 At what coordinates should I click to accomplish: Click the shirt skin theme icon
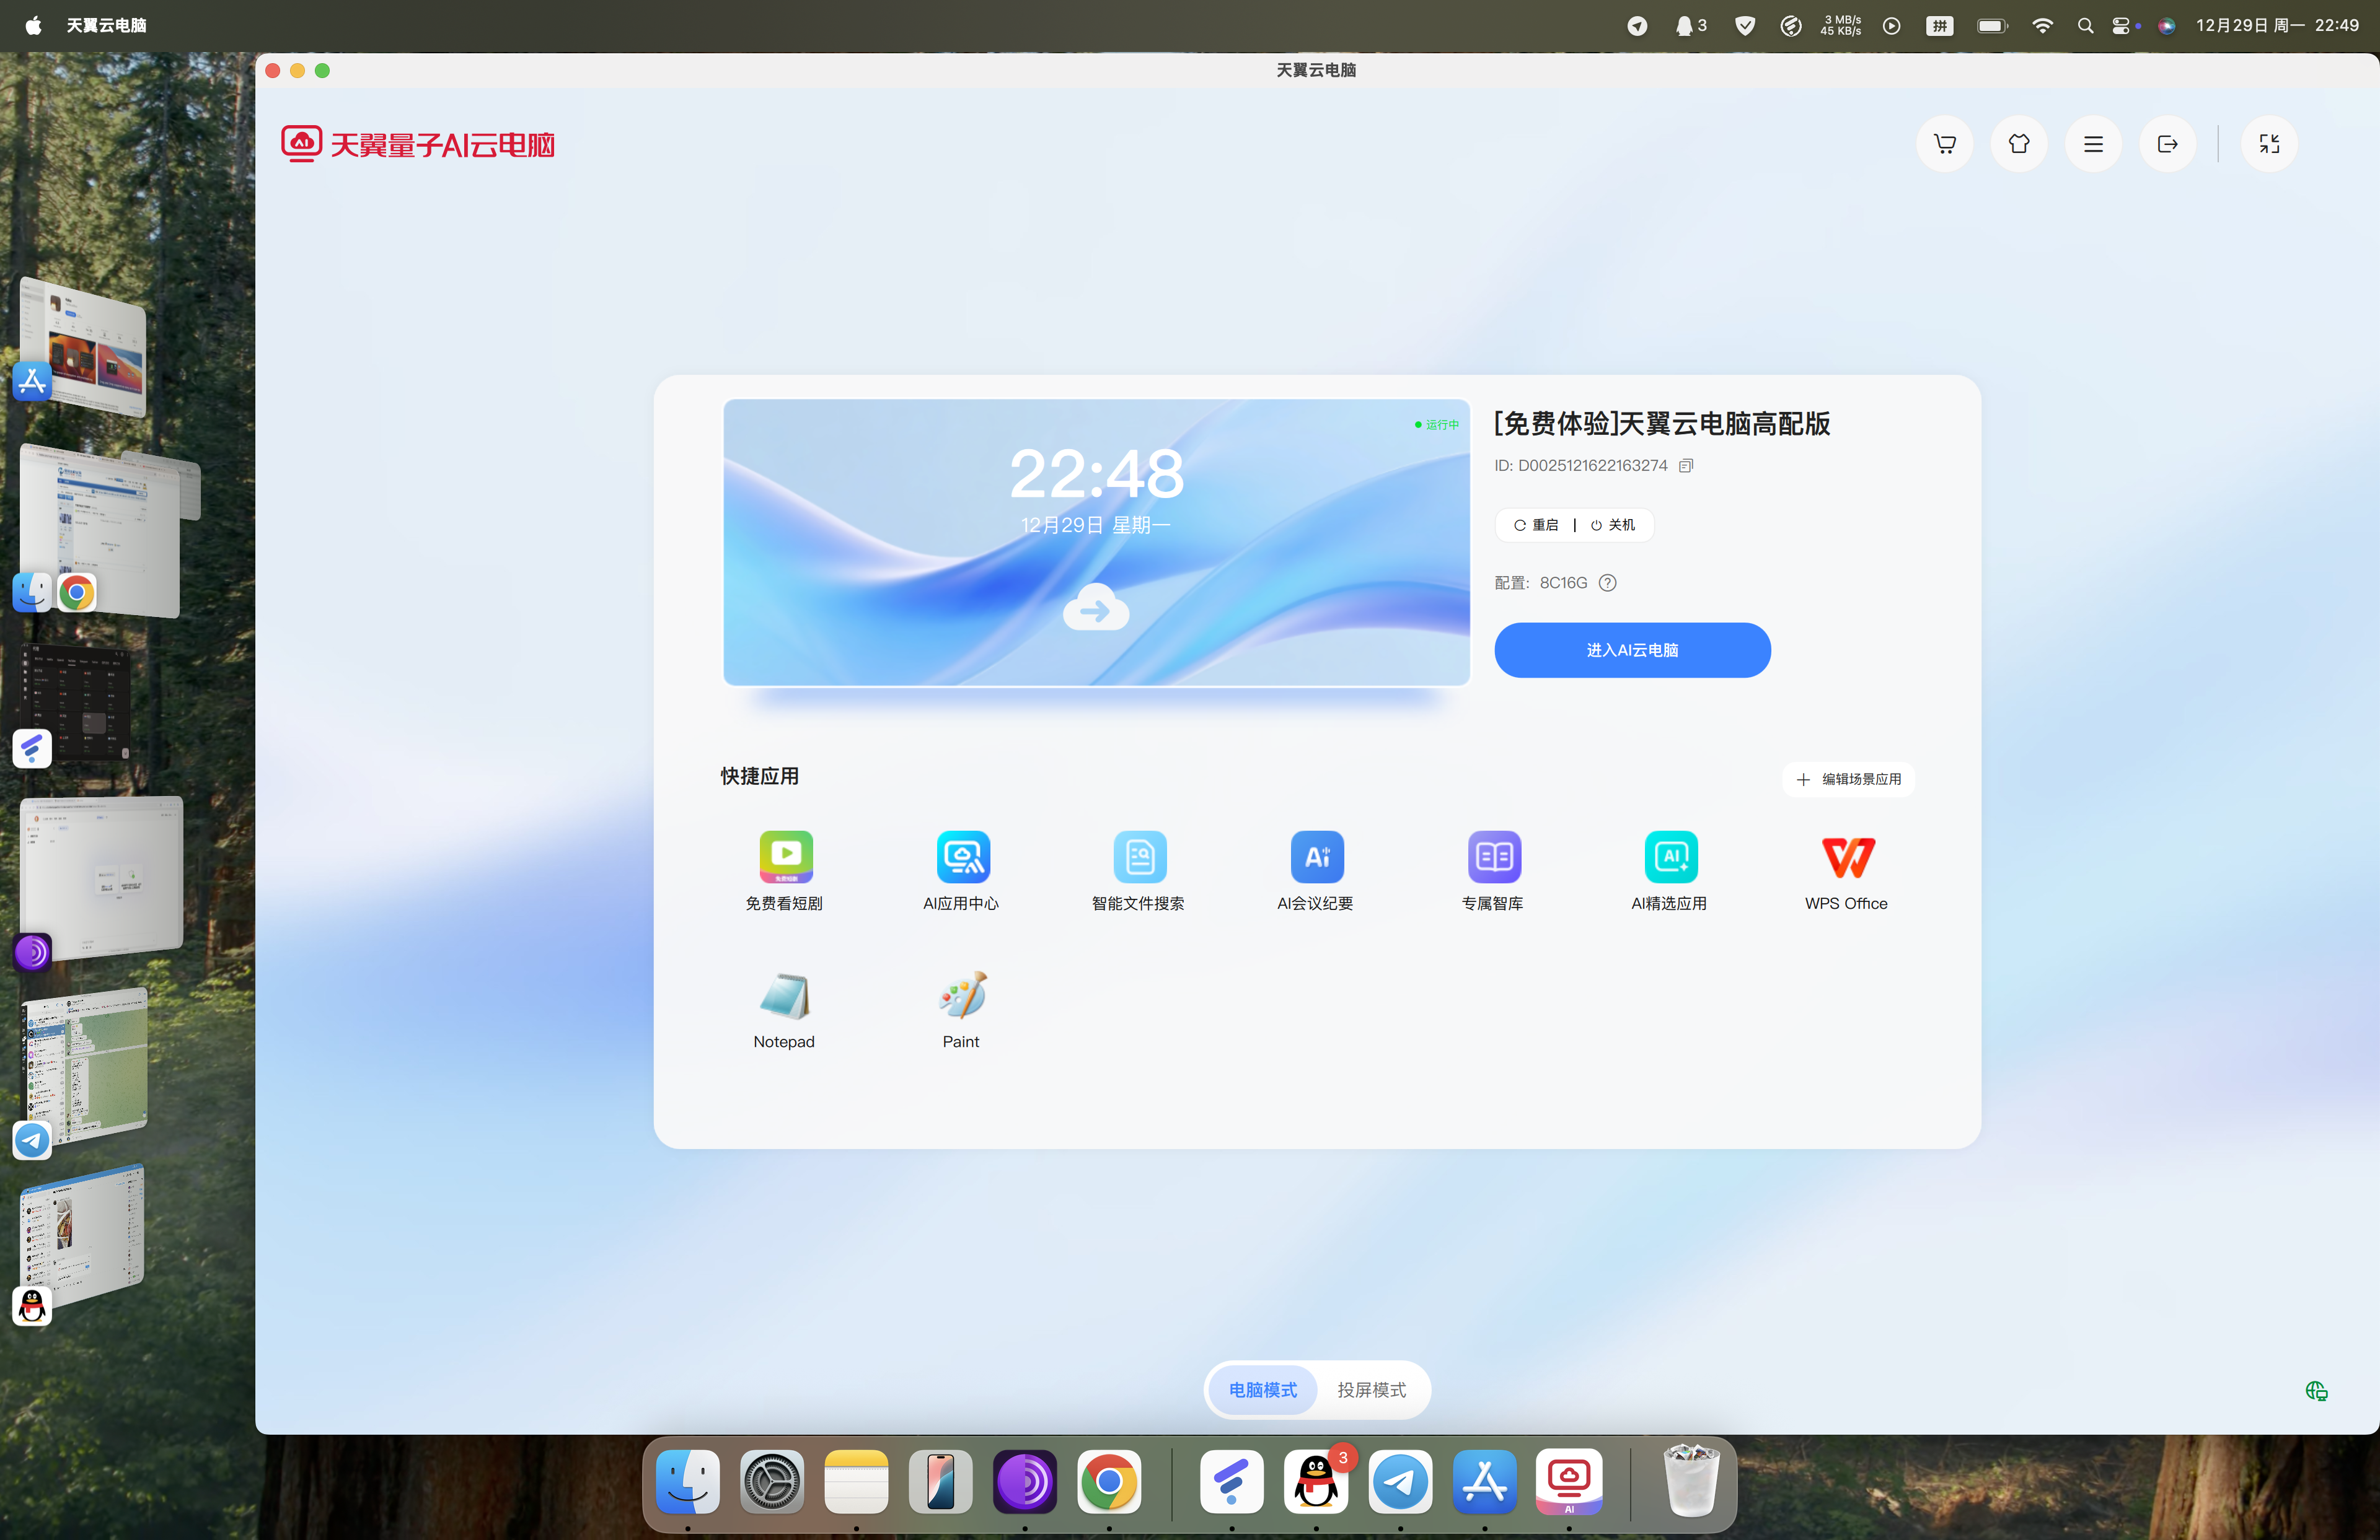pos(2018,144)
